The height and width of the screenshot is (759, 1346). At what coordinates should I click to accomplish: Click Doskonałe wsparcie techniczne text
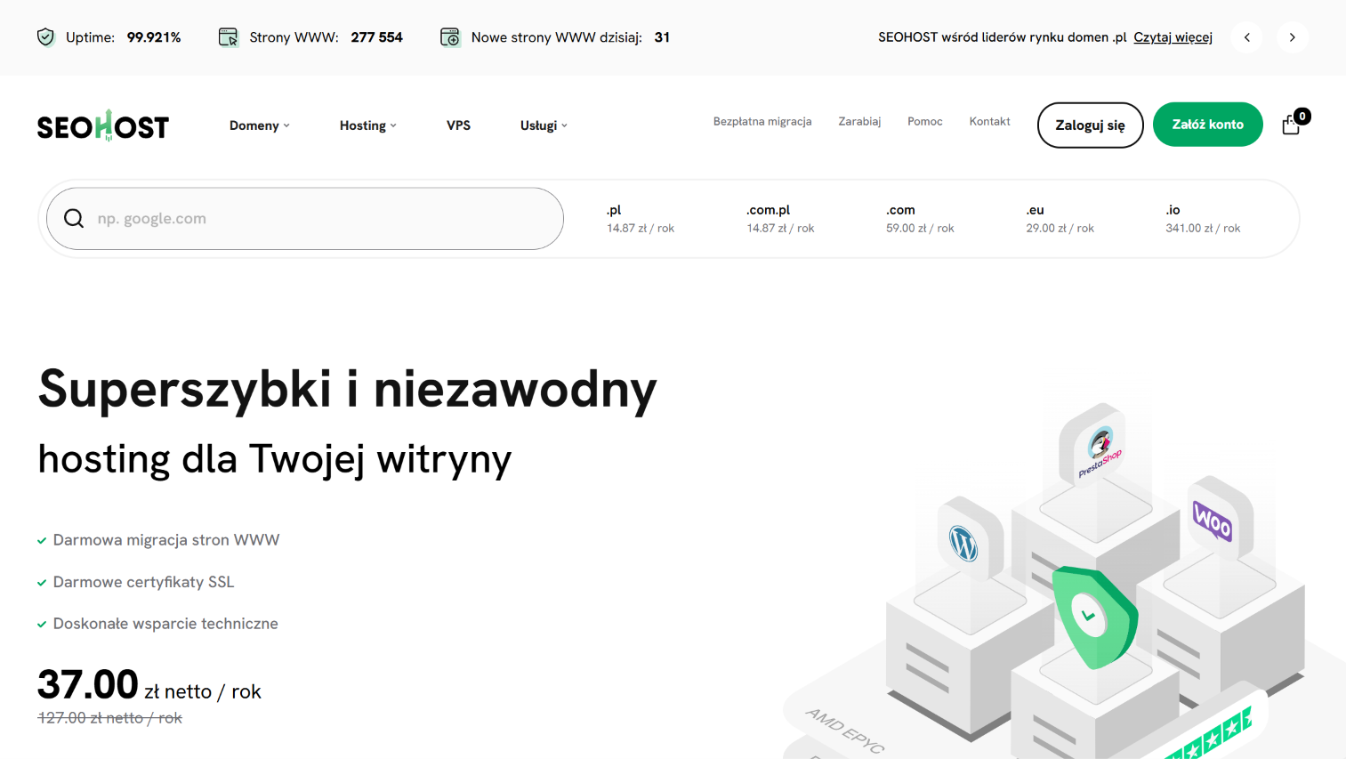tap(165, 624)
